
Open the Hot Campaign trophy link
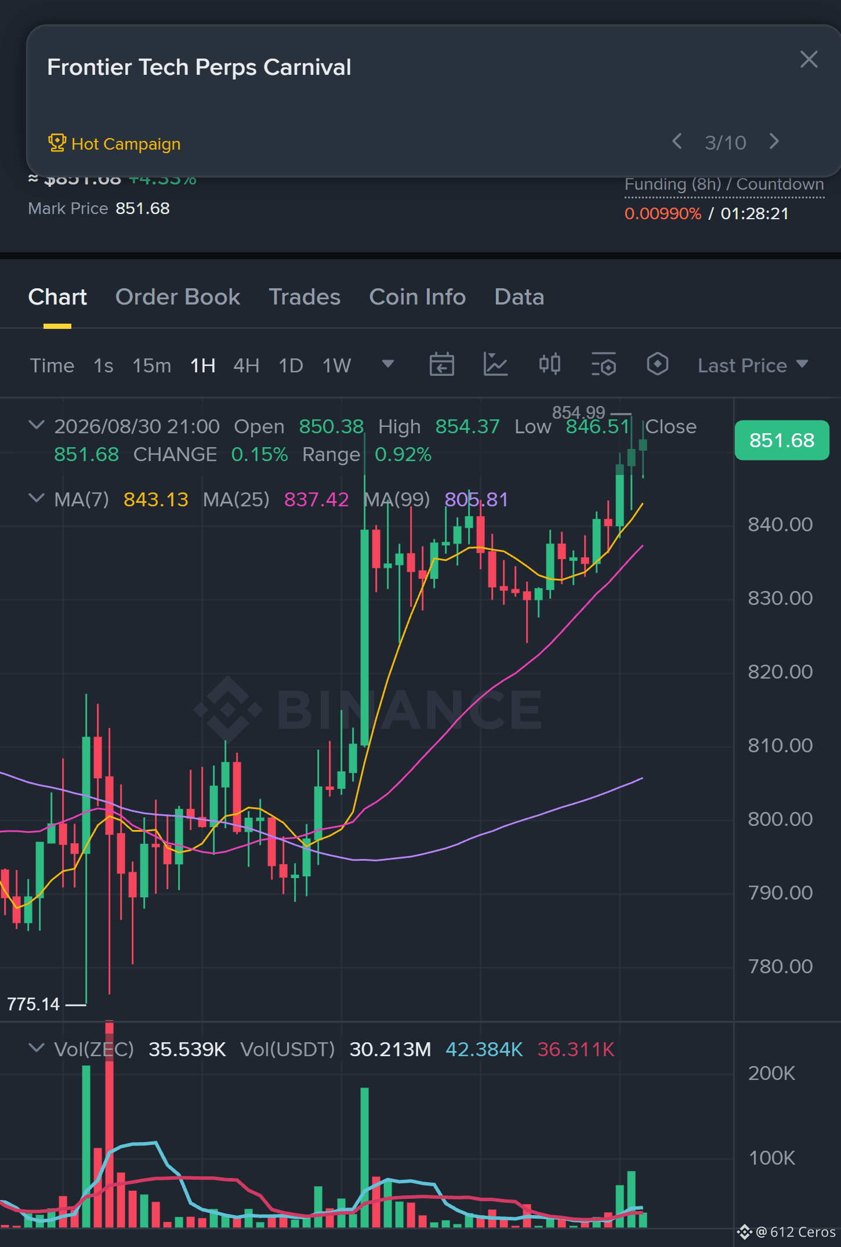[x=114, y=143]
